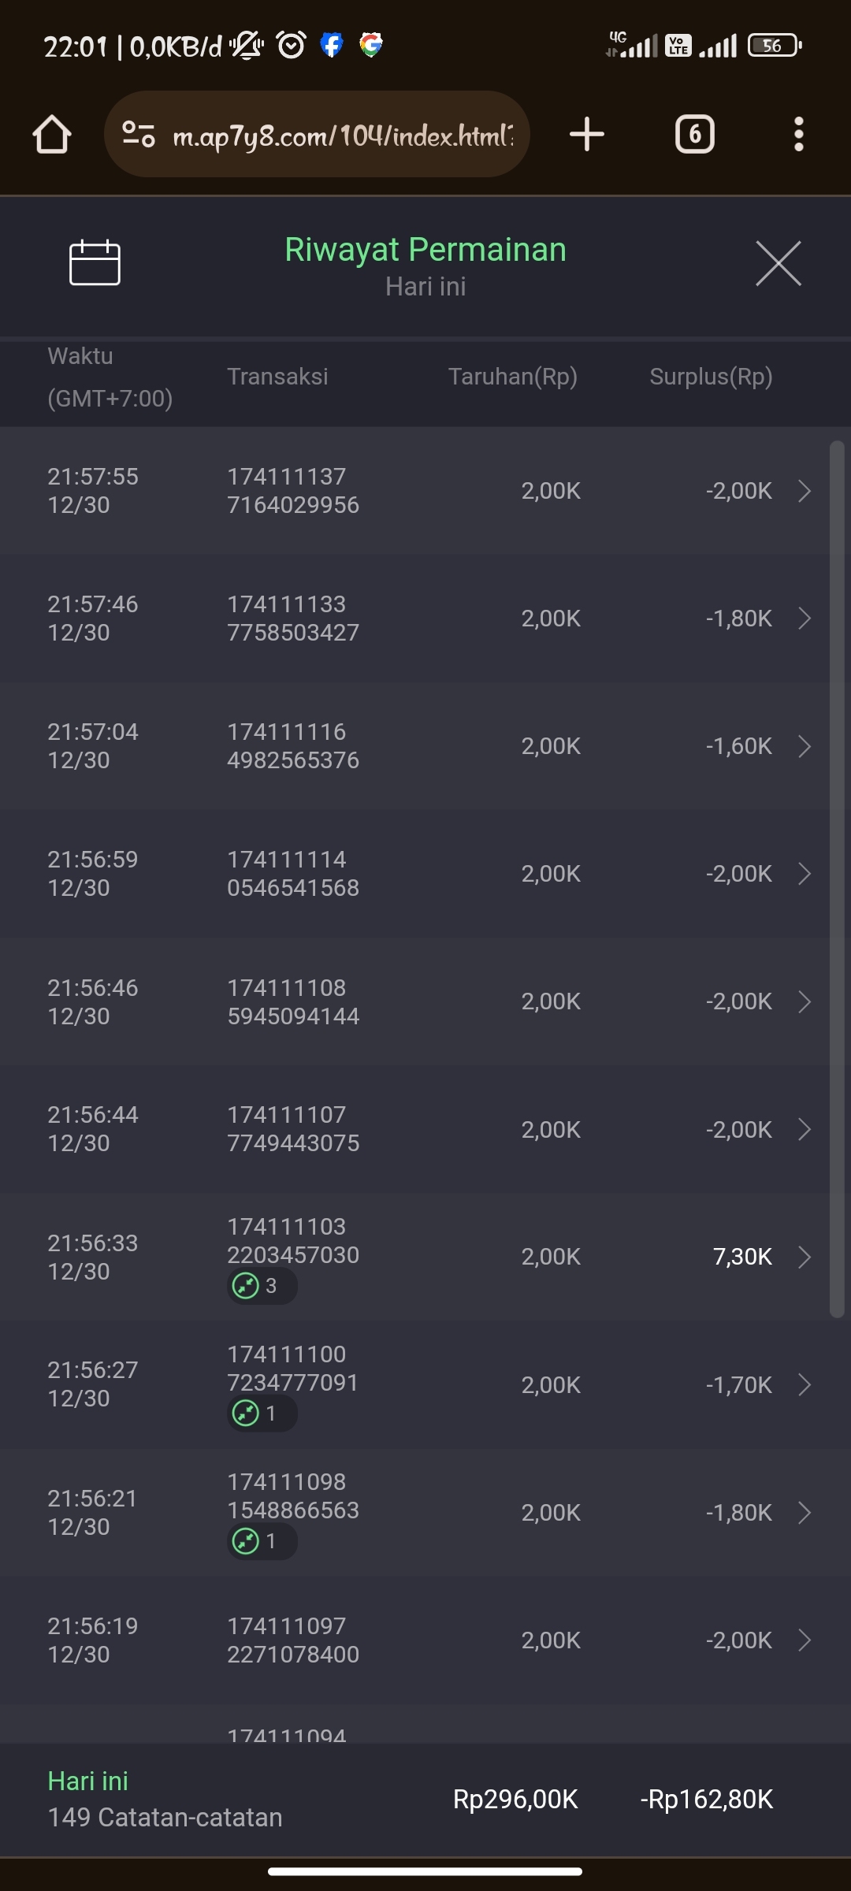Open the calendar date picker icon

(x=95, y=262)
